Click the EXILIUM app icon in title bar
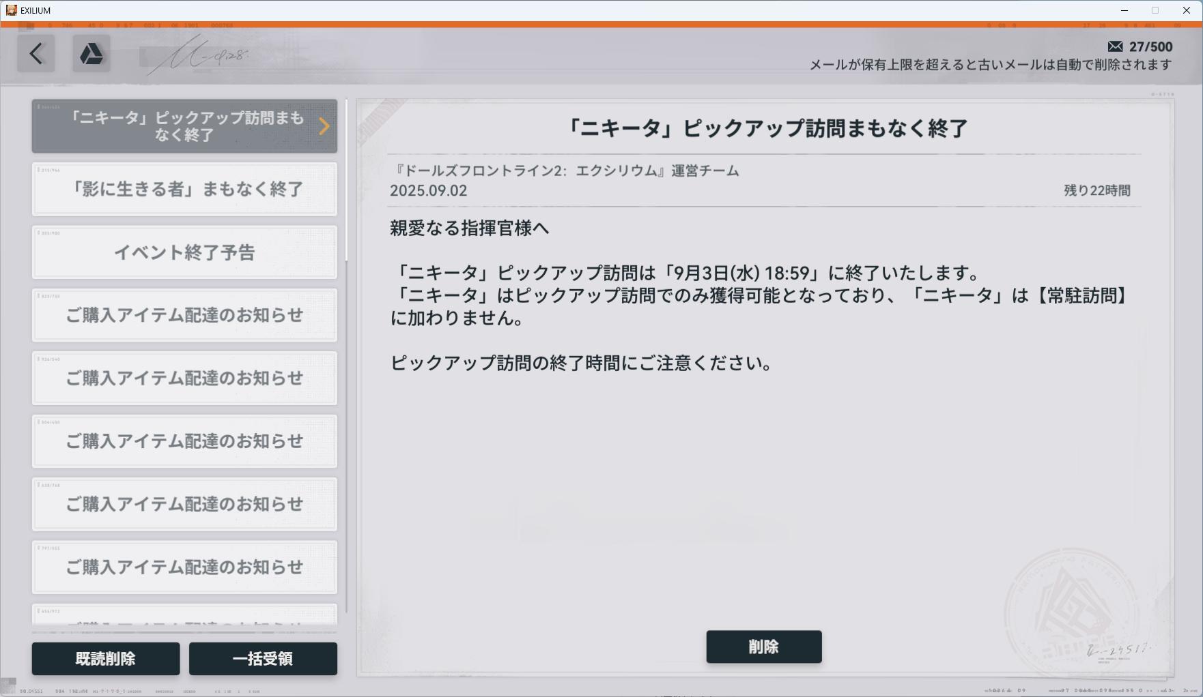The width and height of the screenshot is (1203, 697). [x=11, y=10]
